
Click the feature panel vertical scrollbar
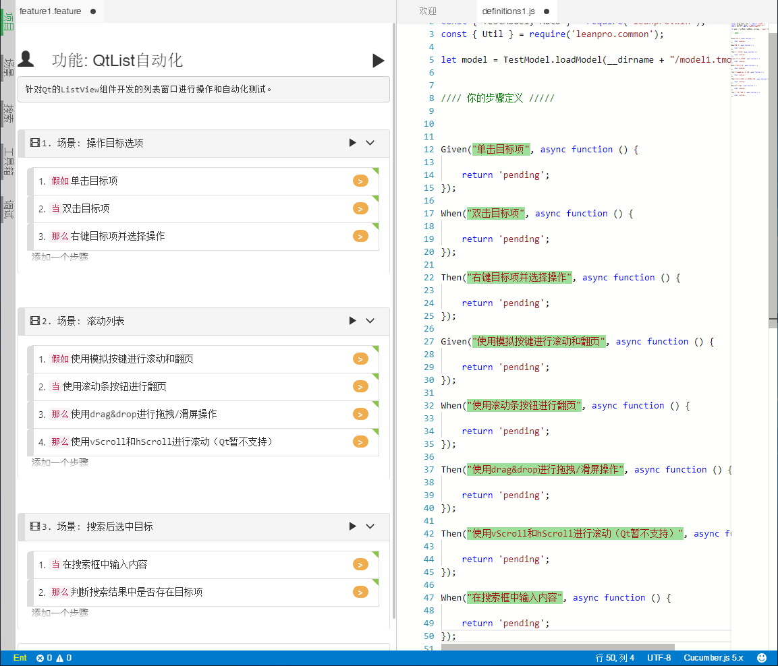394,321
